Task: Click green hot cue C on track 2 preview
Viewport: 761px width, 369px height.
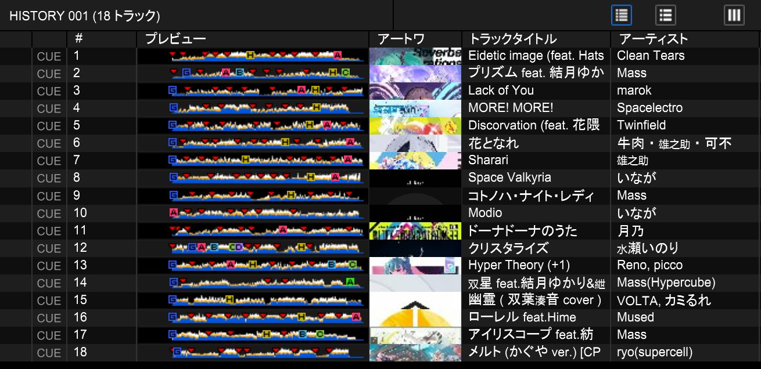Action: click(345, 73)
